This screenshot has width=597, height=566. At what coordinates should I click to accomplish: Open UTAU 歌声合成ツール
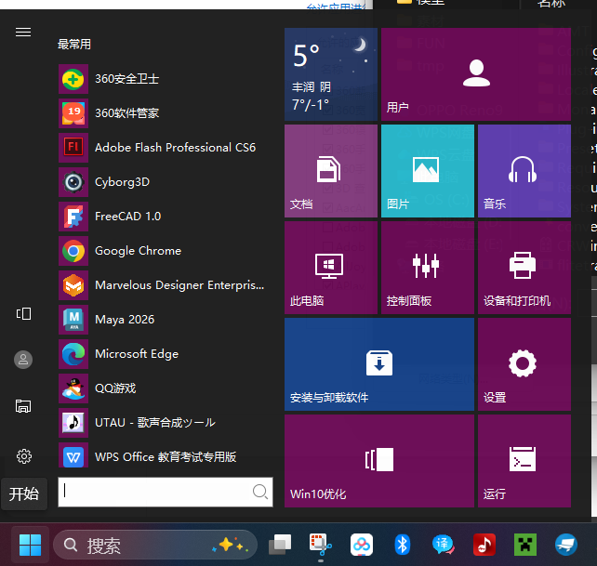point(166,423)
